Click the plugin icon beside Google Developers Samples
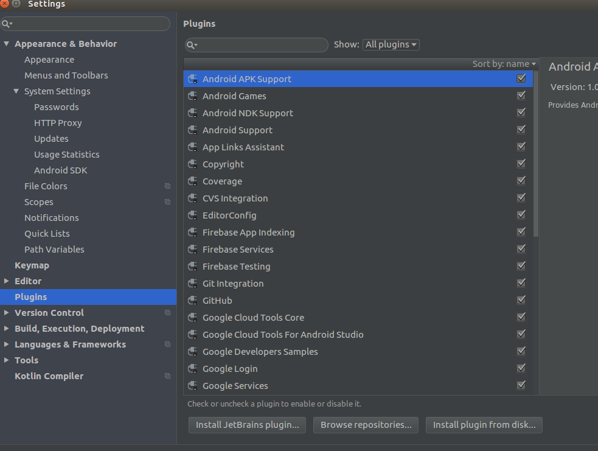598x451 pixels. pos(193,351)
